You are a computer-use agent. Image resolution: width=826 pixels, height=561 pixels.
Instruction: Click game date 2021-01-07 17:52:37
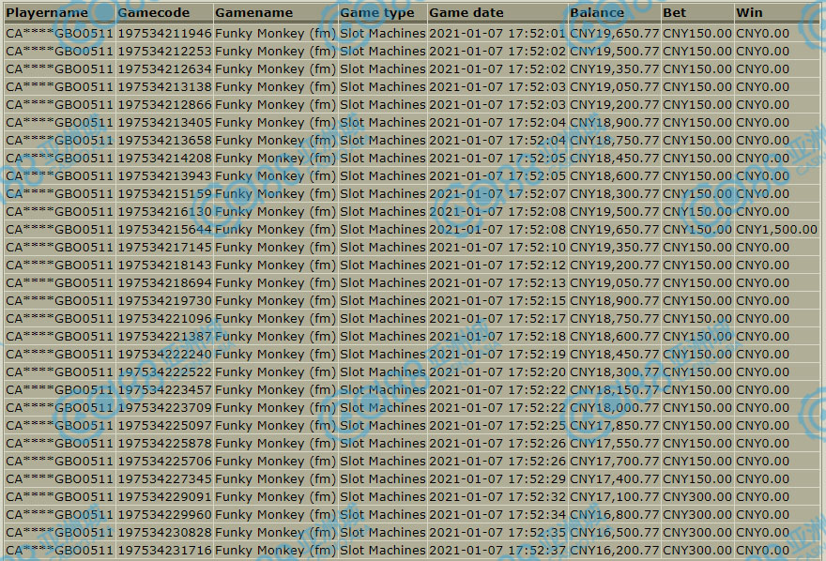tap(497, 551)
